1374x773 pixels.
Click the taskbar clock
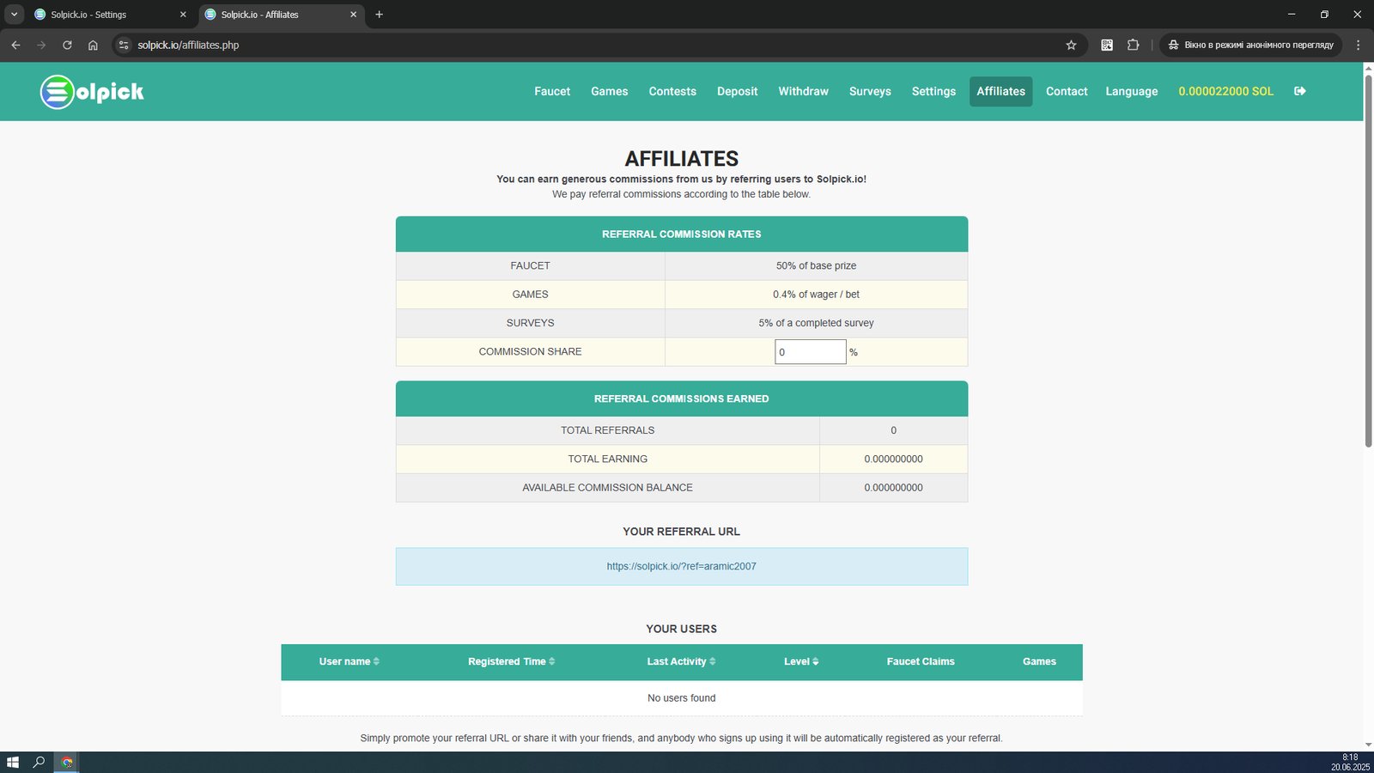pyautogui.click(x=1350, y=762)
